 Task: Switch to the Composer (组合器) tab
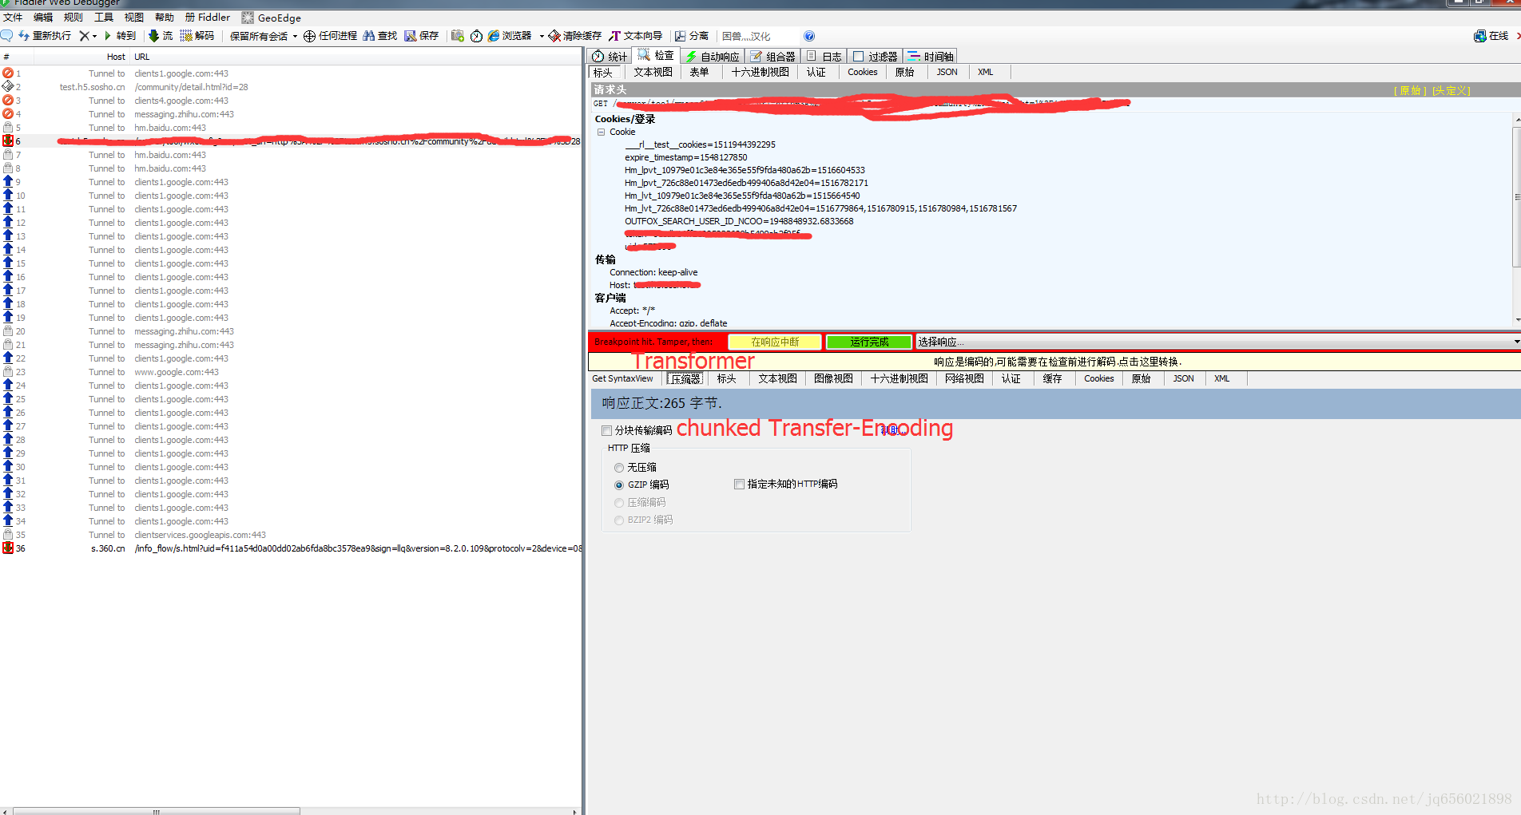pos(772,56)
